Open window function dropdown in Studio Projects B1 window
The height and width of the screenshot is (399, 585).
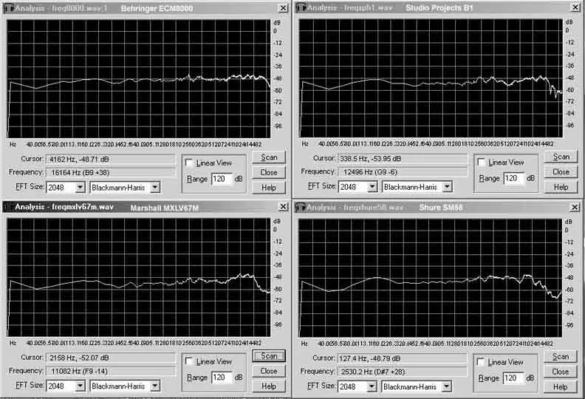[x=448, y=187]
